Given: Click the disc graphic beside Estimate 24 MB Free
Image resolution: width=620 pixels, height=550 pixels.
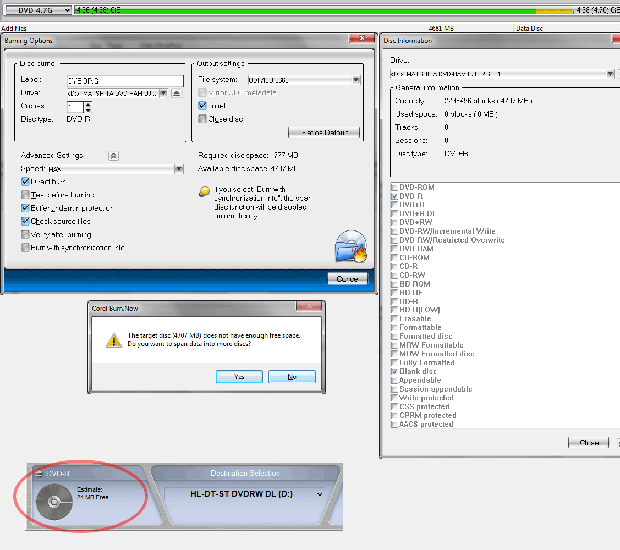Looking at the screenshot, I should (54, 502).
